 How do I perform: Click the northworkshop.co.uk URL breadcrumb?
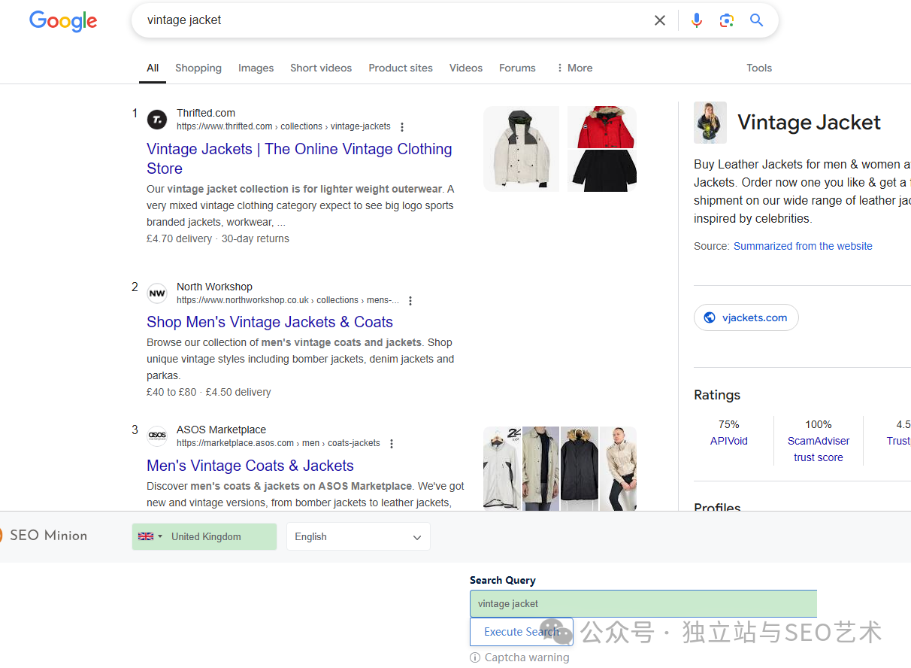pos(288,300)
